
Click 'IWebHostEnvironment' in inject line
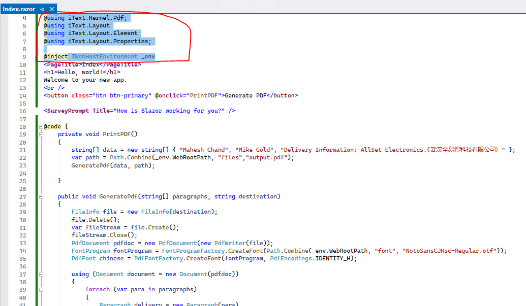coord(104,56)
